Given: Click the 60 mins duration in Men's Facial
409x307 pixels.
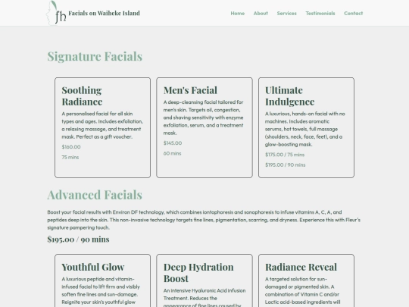Looking at the screenshot, I should pos(172,153).
